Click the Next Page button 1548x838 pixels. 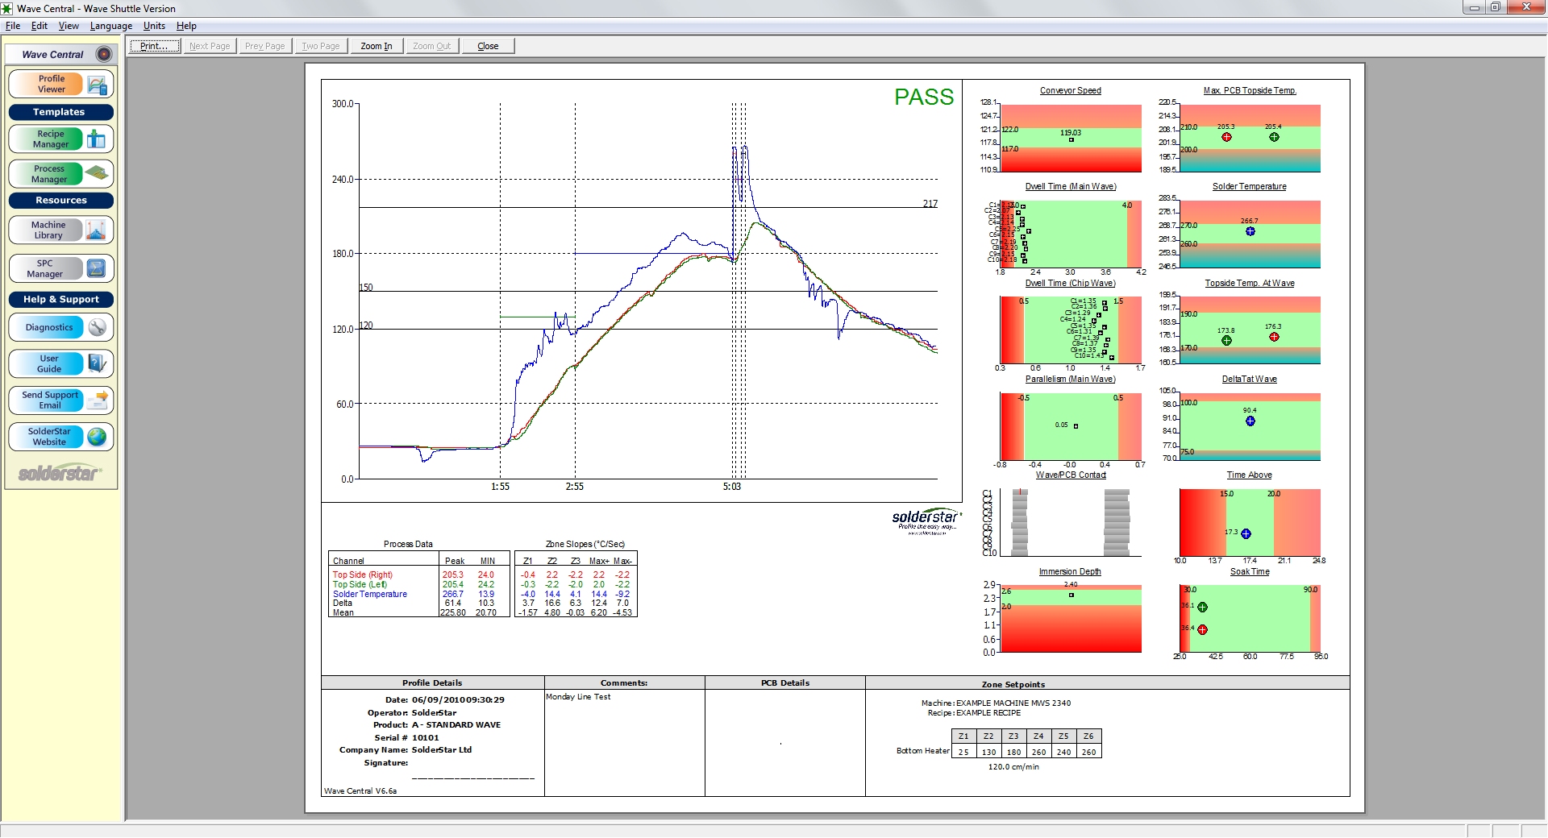(210, 46)
